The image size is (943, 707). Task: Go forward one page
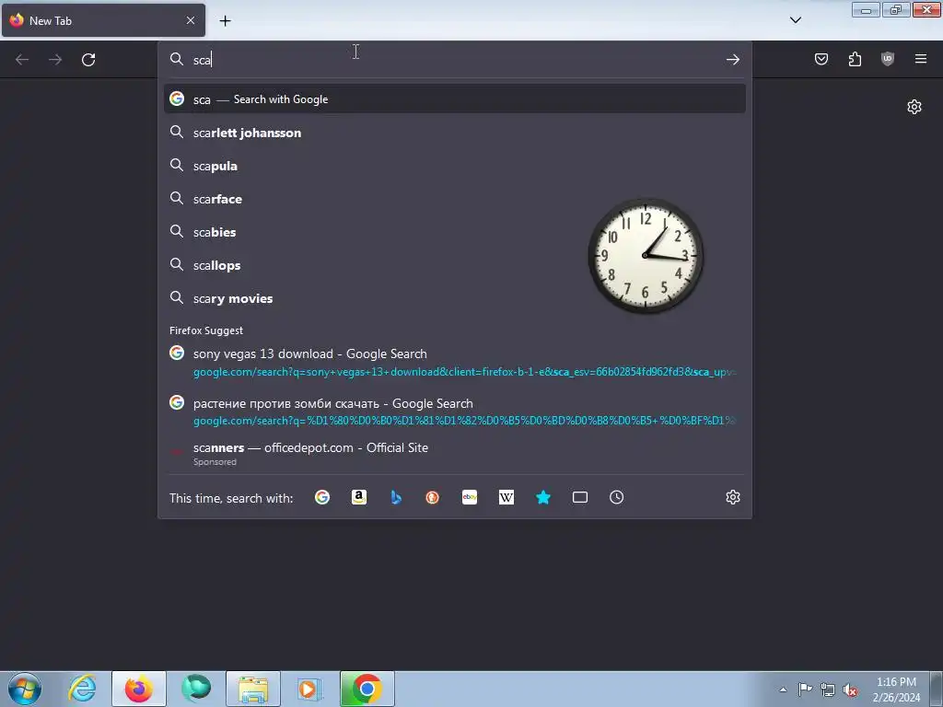(x=55, y=60)
